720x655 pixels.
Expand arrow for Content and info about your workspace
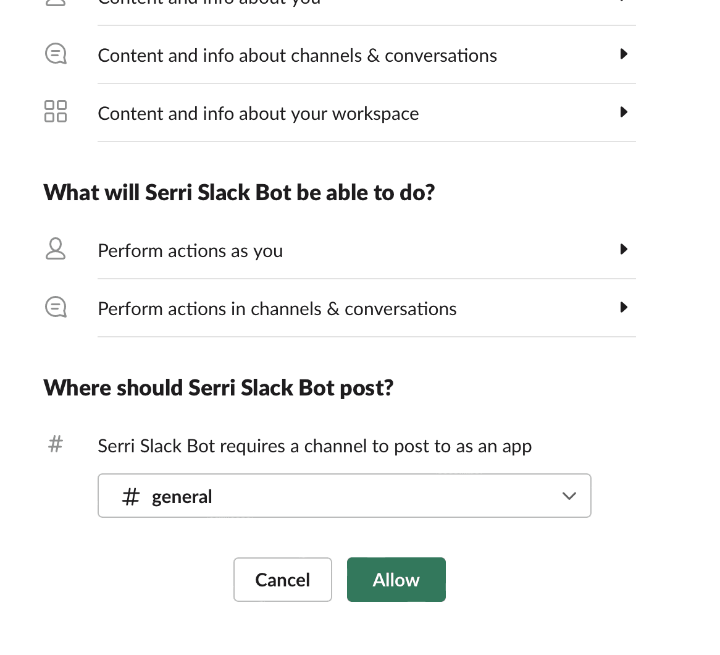coord(624,112)
